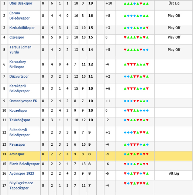This screenshot has height=195, width=193.
Task: Open the Çorum Belediyespor team page
Action: [19, 16]
